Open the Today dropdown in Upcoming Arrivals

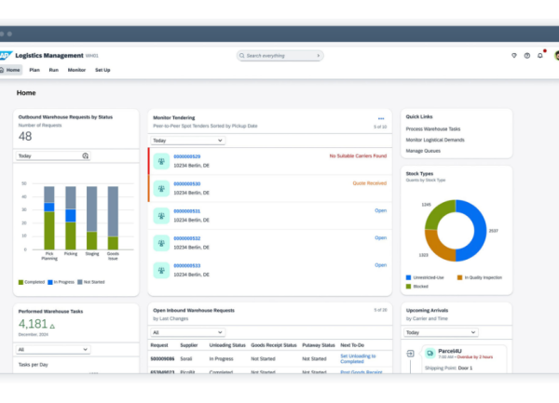click(441, 331)
